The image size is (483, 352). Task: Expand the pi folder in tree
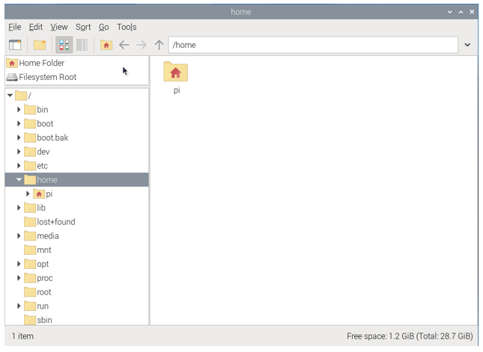[28, 194]
